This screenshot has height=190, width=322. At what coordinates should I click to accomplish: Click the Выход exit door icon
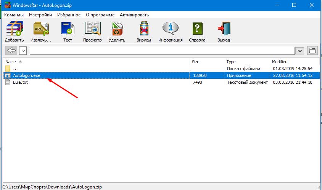click(224, 29)
